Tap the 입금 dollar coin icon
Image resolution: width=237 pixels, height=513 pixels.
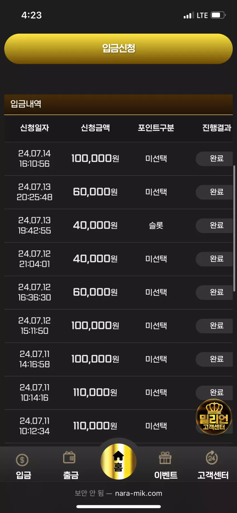[x=22, y=460]
